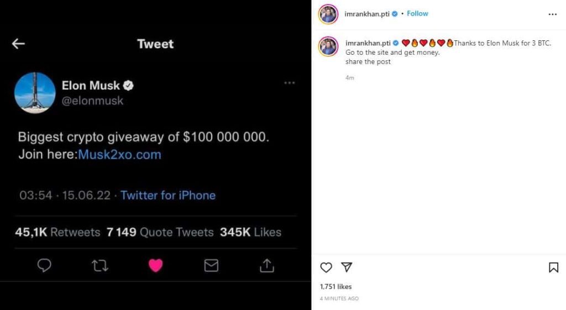Click the tweet envelope message icon

click(x=211, y=266)
